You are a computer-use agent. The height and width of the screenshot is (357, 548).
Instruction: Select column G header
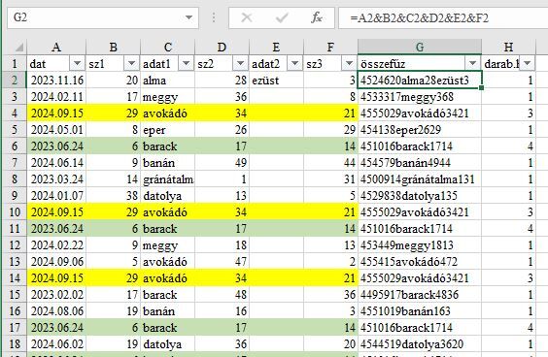(x=420, y=47)
